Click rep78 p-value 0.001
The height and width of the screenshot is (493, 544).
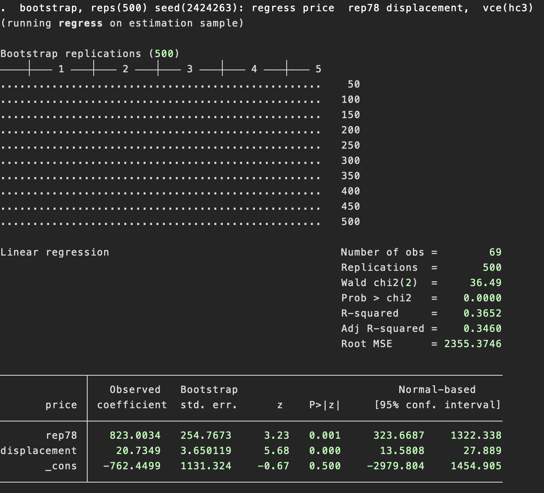point(325,436)
